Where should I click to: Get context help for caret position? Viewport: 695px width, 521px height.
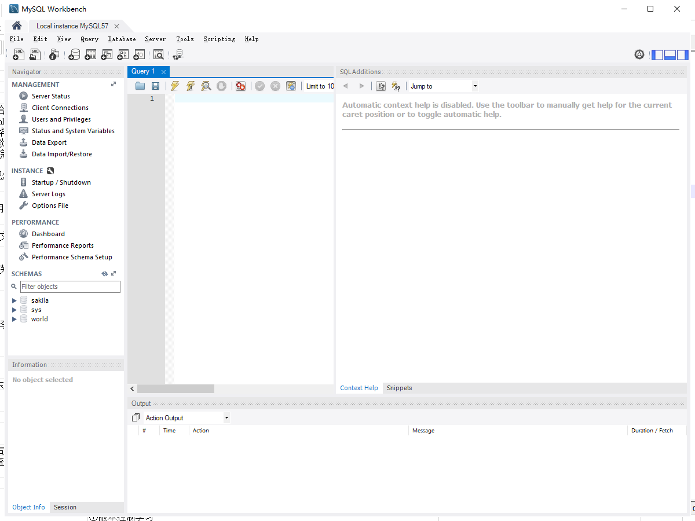pos(381,86)
